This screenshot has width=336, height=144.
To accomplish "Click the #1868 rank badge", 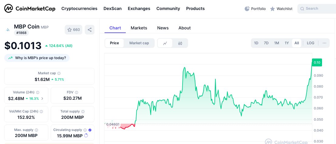I will click(x=22, y=33).
